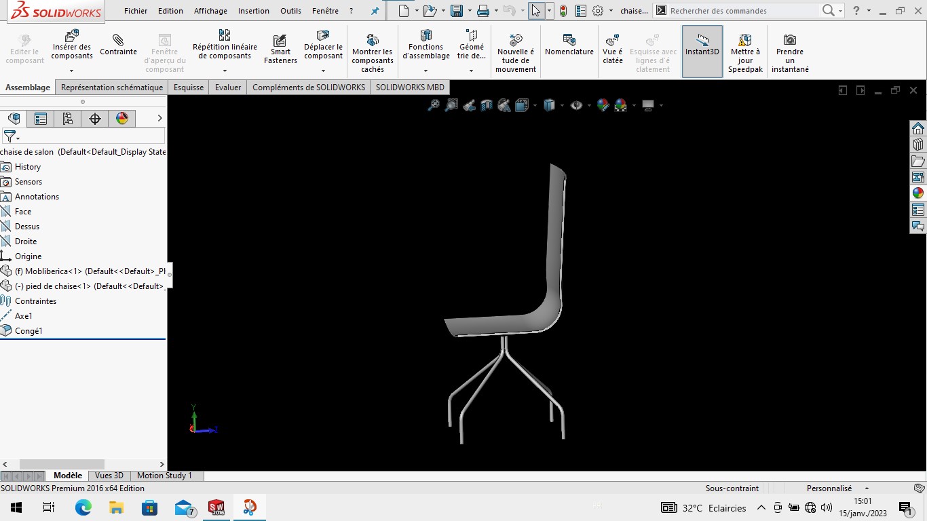Click the Save floppy disk icon
Screen dimensions: 927x521
coord(457,11)
